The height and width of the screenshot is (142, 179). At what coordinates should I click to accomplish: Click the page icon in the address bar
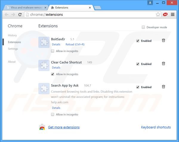click(27, 15)
